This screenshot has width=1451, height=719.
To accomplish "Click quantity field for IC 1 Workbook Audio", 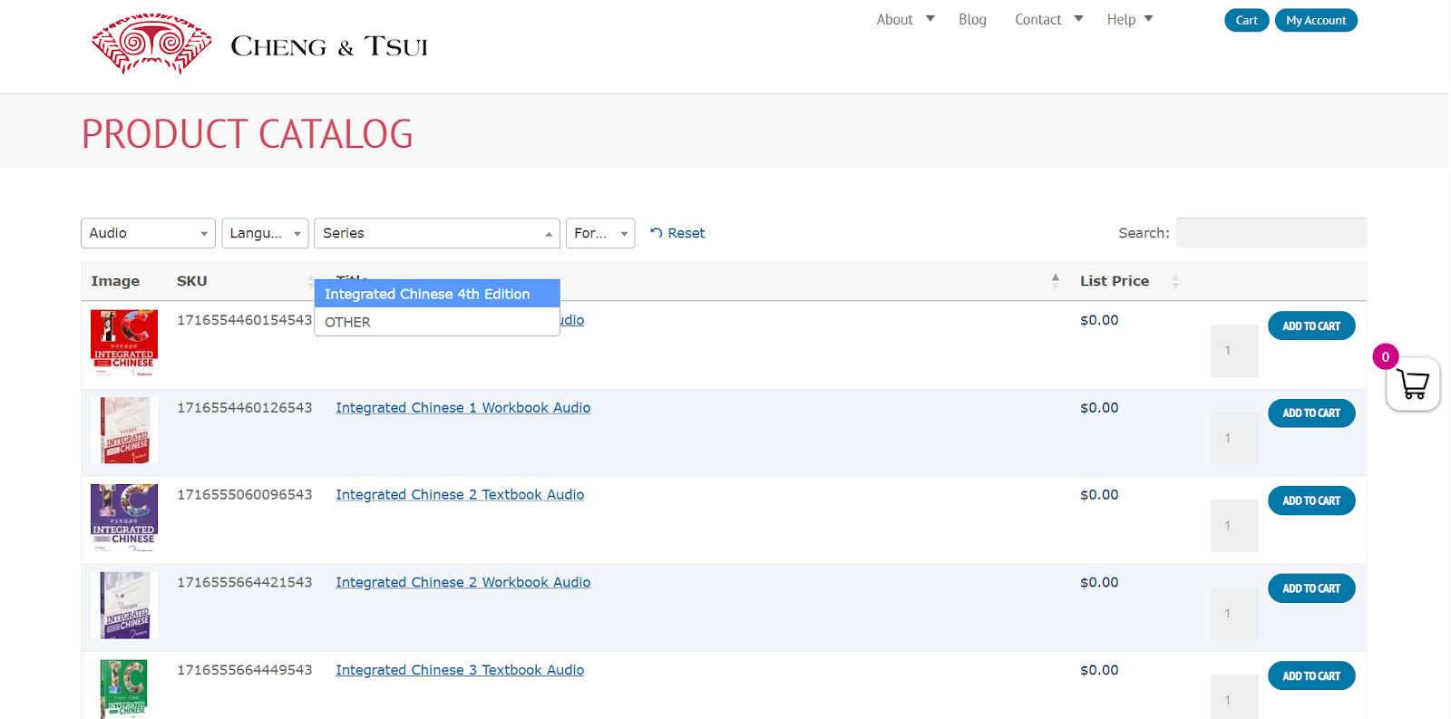I will (x=1234, y=438).
